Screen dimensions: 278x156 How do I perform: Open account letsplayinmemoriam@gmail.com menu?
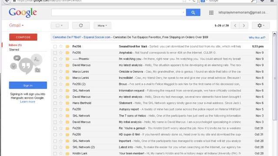[243, 13]
